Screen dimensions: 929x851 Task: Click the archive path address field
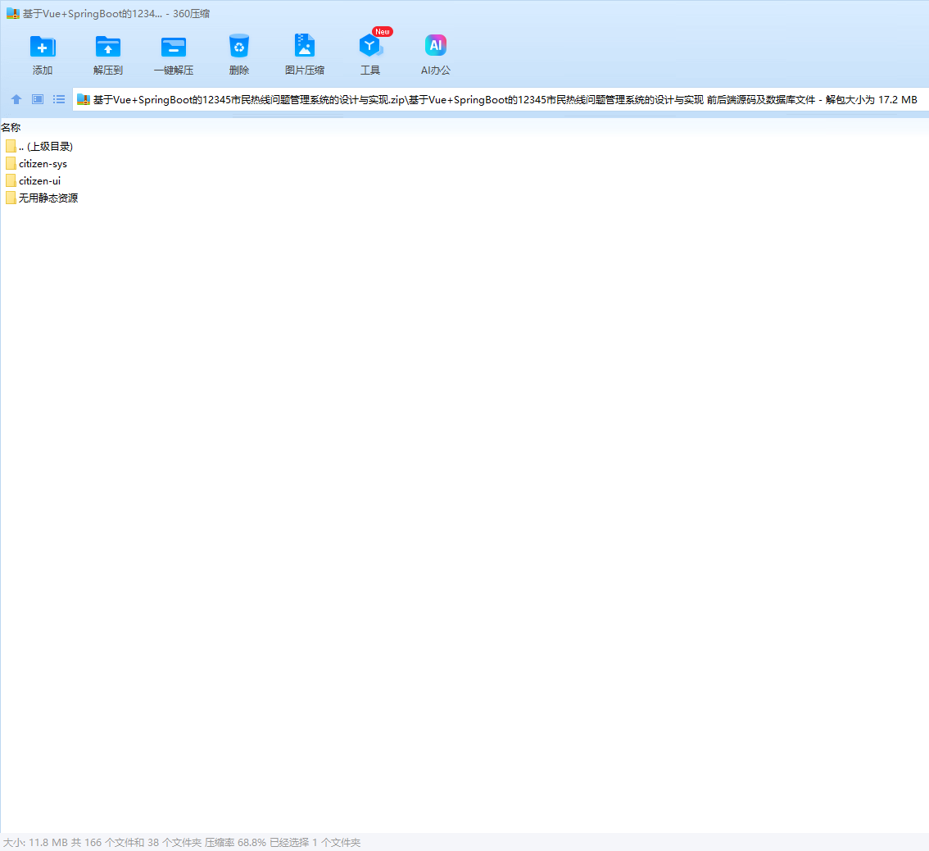[x=500, y=100]
